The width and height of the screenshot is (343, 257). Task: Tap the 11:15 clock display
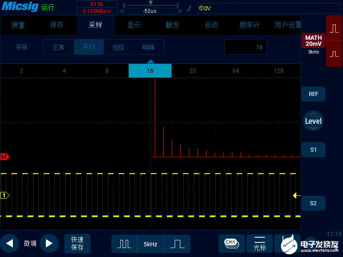(334, 234)
